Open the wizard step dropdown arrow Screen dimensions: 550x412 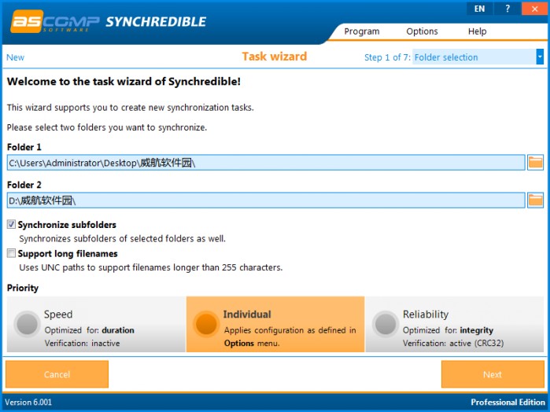click(x=540, y=57)
